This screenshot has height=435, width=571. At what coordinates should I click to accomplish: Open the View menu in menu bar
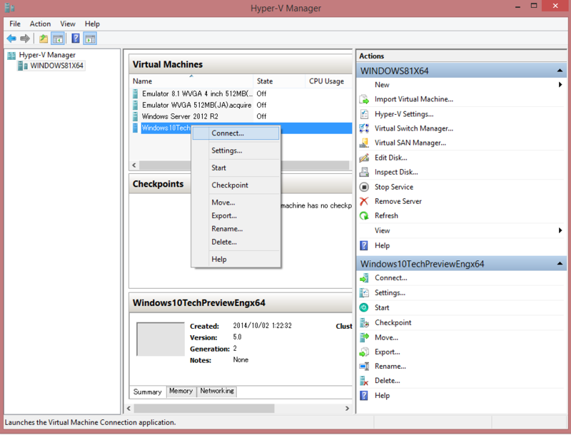pos(68,24)
